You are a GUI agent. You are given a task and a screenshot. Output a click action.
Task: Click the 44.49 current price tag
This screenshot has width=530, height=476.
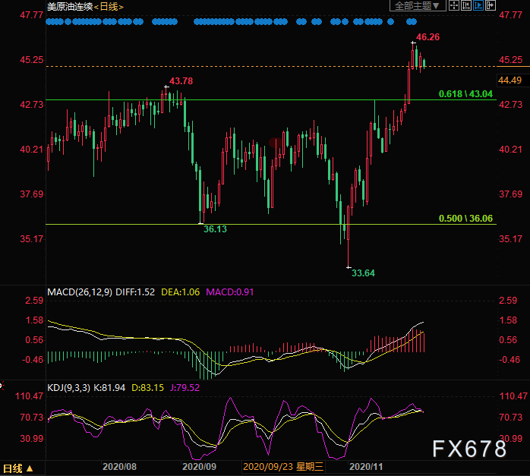coord(509,80)
